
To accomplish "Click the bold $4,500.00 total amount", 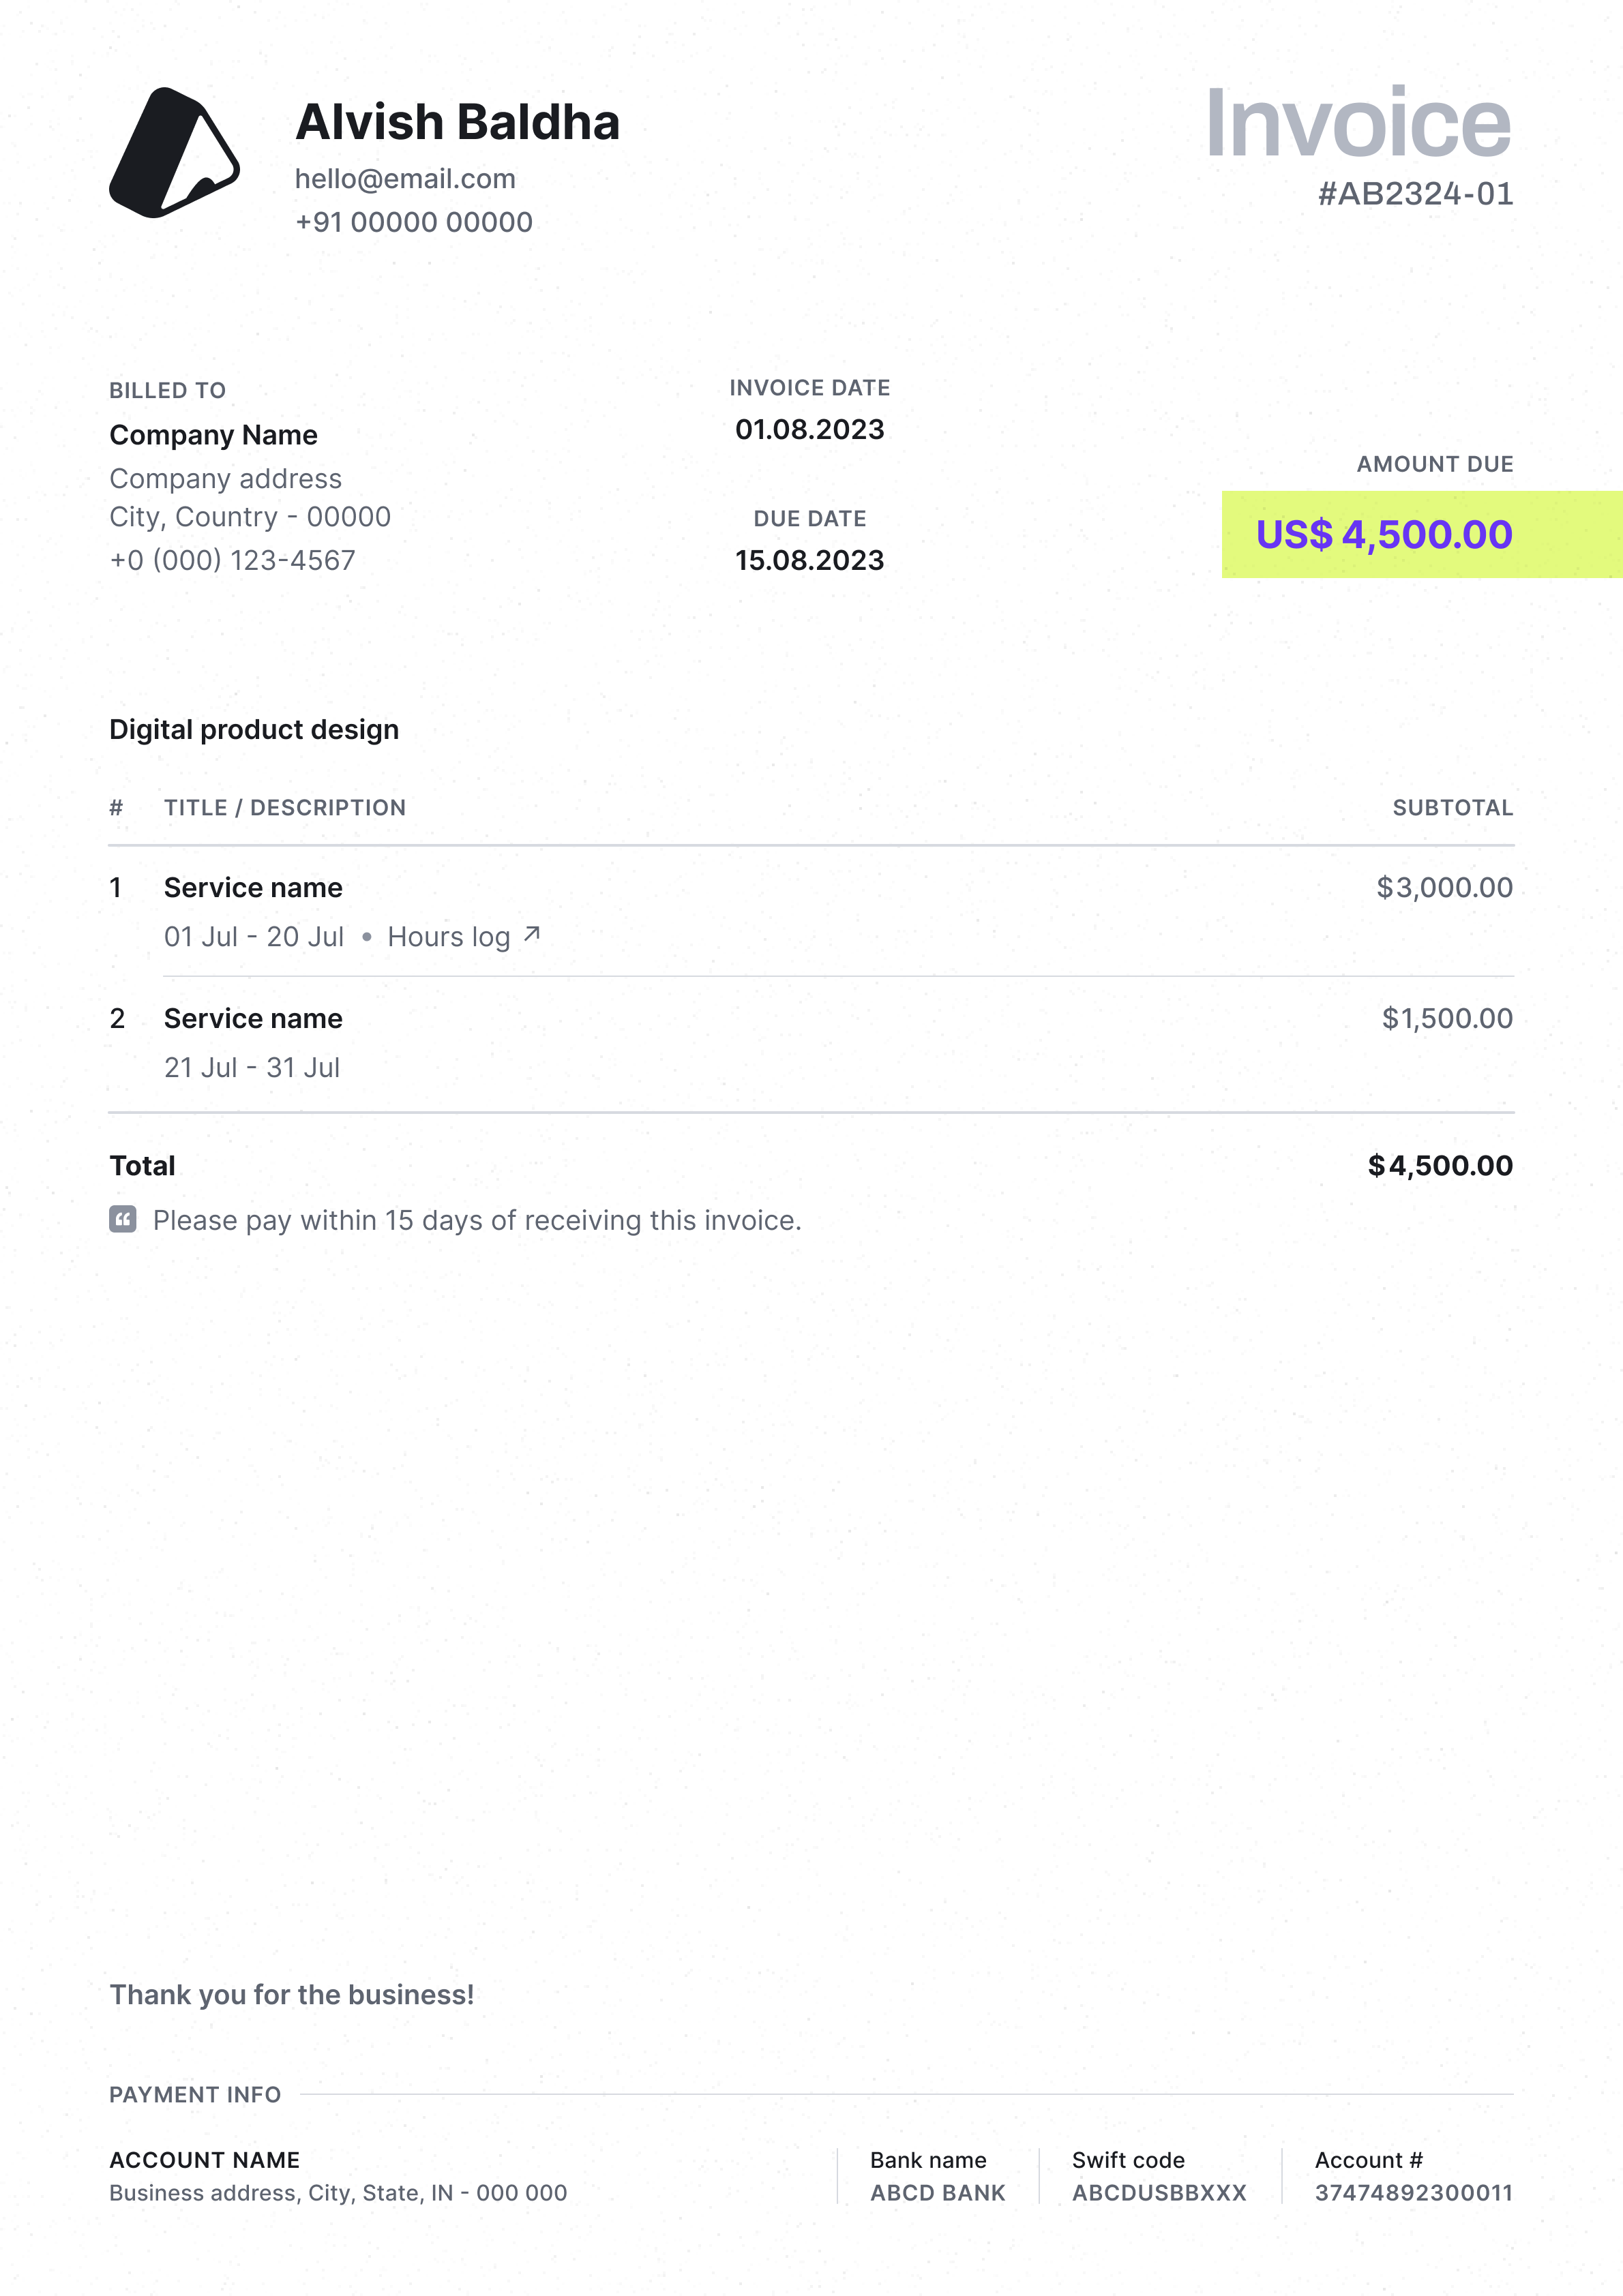I will (1440, 1166).
